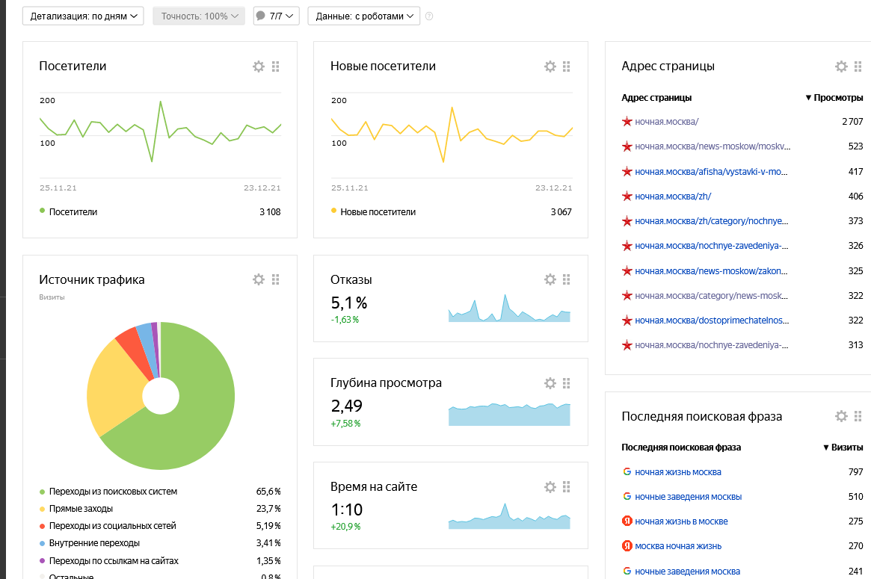The width and height of the screenshot is (871, 579).
Task: Open search phrase ночные заведения москва
Action: pyautogui.click(x=688, y=571)
